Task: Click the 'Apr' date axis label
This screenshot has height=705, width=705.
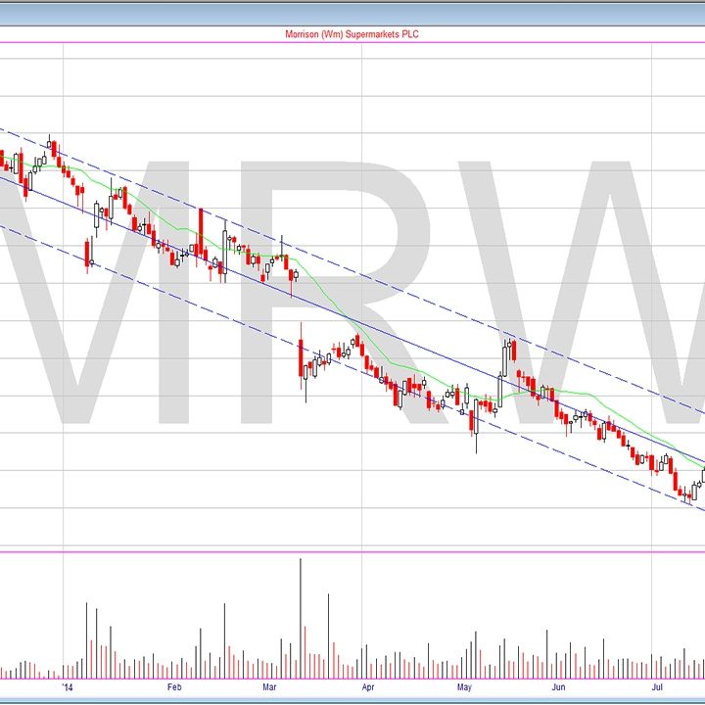Action: coord(368,687)
